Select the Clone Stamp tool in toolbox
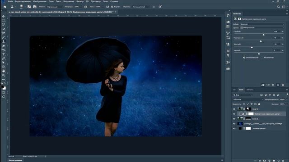This screenshot has height=162, width=289. tap(3, 42)
